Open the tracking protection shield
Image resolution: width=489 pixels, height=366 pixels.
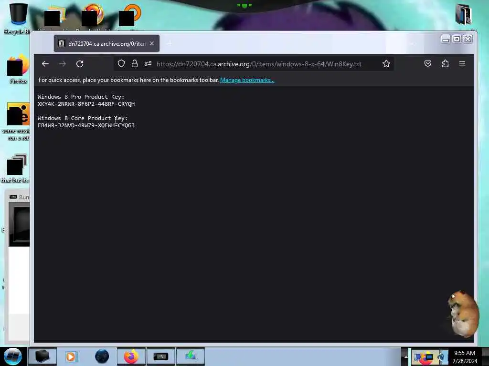coord(121,64)
